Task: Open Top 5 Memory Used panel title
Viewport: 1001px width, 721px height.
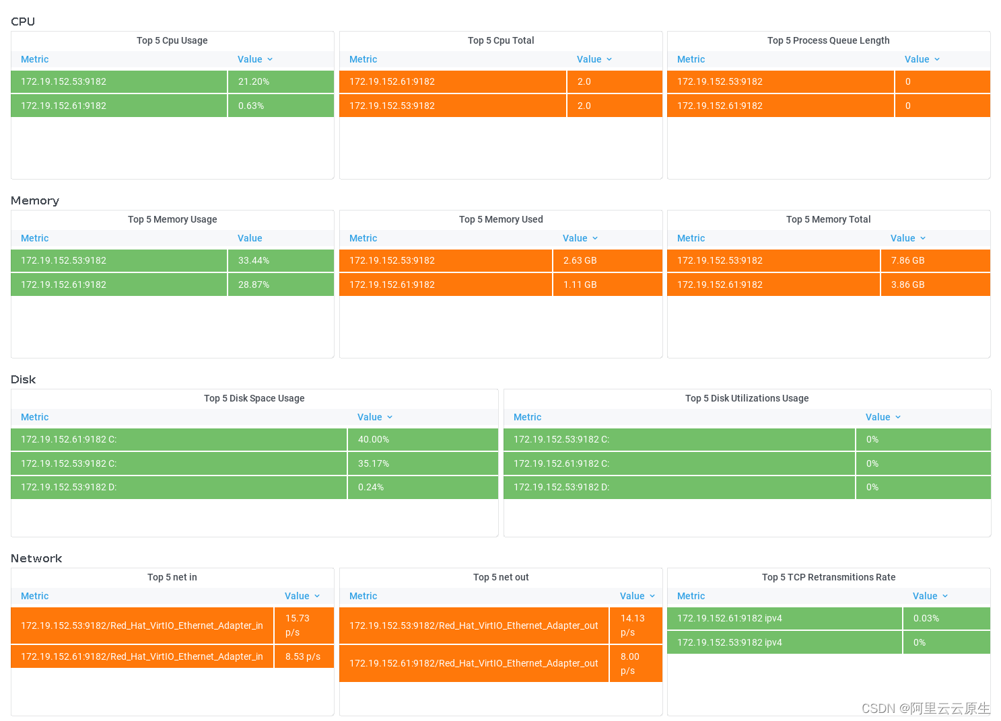Action: click(x=501, y=219)
